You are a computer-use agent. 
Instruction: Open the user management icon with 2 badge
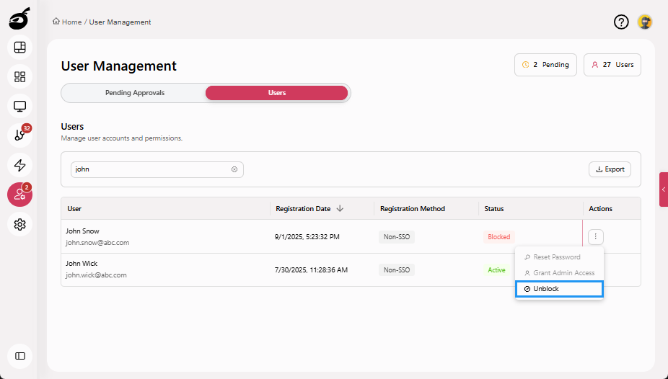[x=20, y=195]
